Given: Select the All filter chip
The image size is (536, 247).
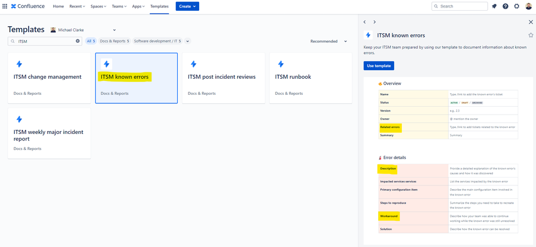Looking at the screenshot, I should coord(91,41).
